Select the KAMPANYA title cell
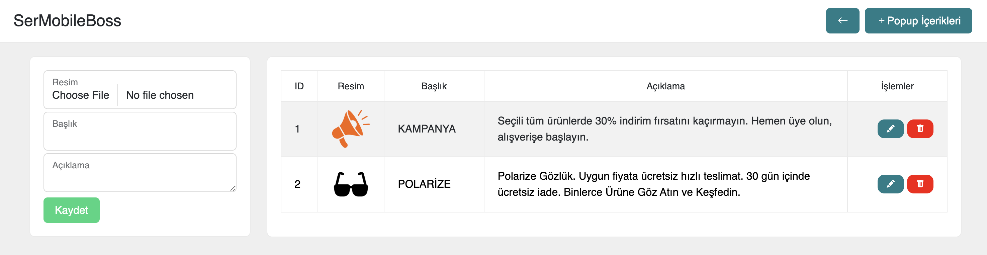This screenshot has width=987, height=255. point(427,129)
